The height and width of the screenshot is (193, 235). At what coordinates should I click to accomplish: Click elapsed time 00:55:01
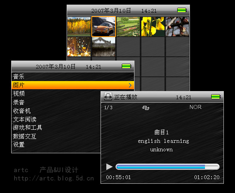118,178
